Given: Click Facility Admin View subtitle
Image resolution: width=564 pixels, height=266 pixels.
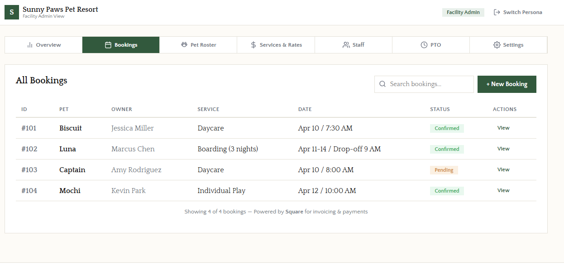Looking at the screenshot, I should tap(43, 16).
